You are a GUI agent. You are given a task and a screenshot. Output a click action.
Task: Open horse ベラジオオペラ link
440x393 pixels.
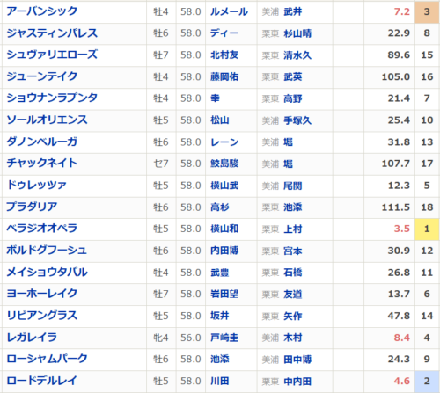coord(42,229)
